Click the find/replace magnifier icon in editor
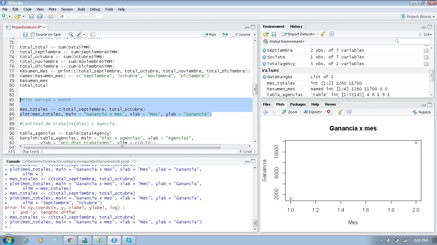 tap(71, 34)
